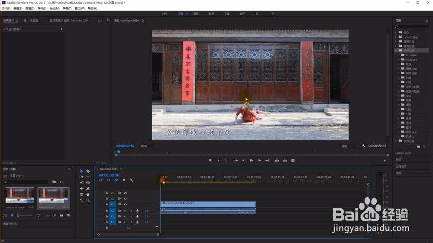Viewport: 433px width, 243px height.
Task: Open playback resolution dropdown
Action: [349, 146]
